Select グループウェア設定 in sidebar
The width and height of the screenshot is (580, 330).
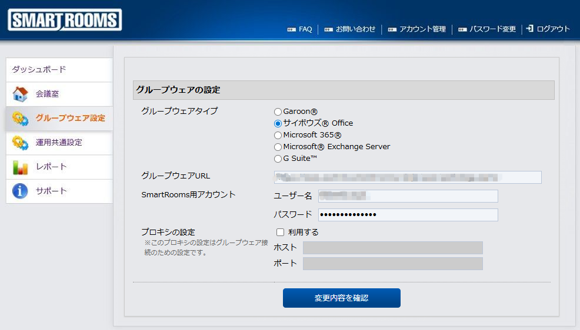pyautogui.click(x=59, y=119)
